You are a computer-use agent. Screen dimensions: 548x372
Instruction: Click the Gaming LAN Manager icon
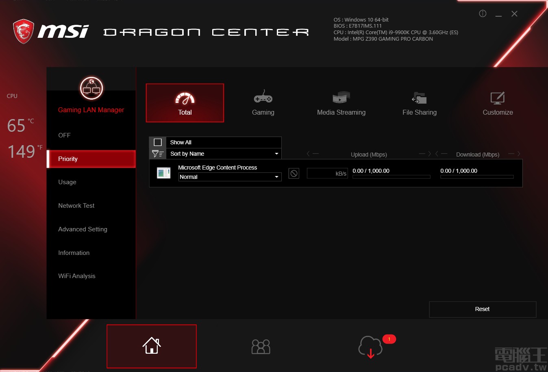pos(91,88)
